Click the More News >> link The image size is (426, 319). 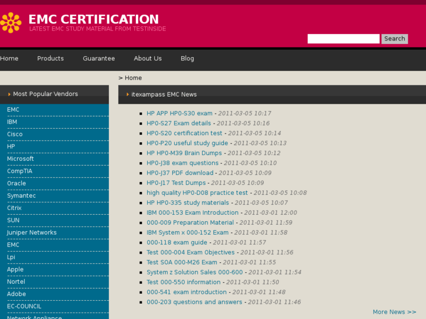394,312
